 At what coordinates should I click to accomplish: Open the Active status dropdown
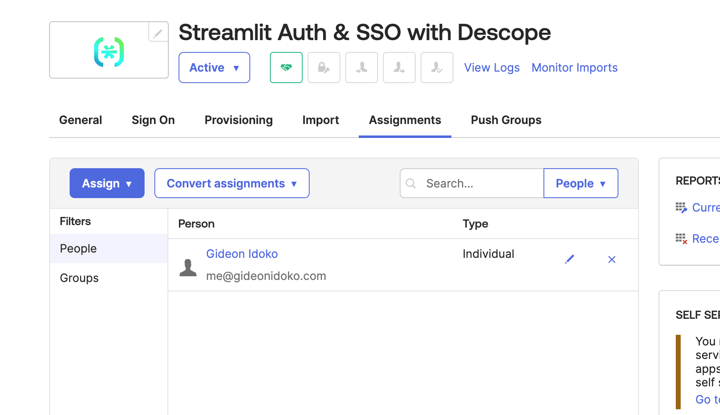(214, 68)
